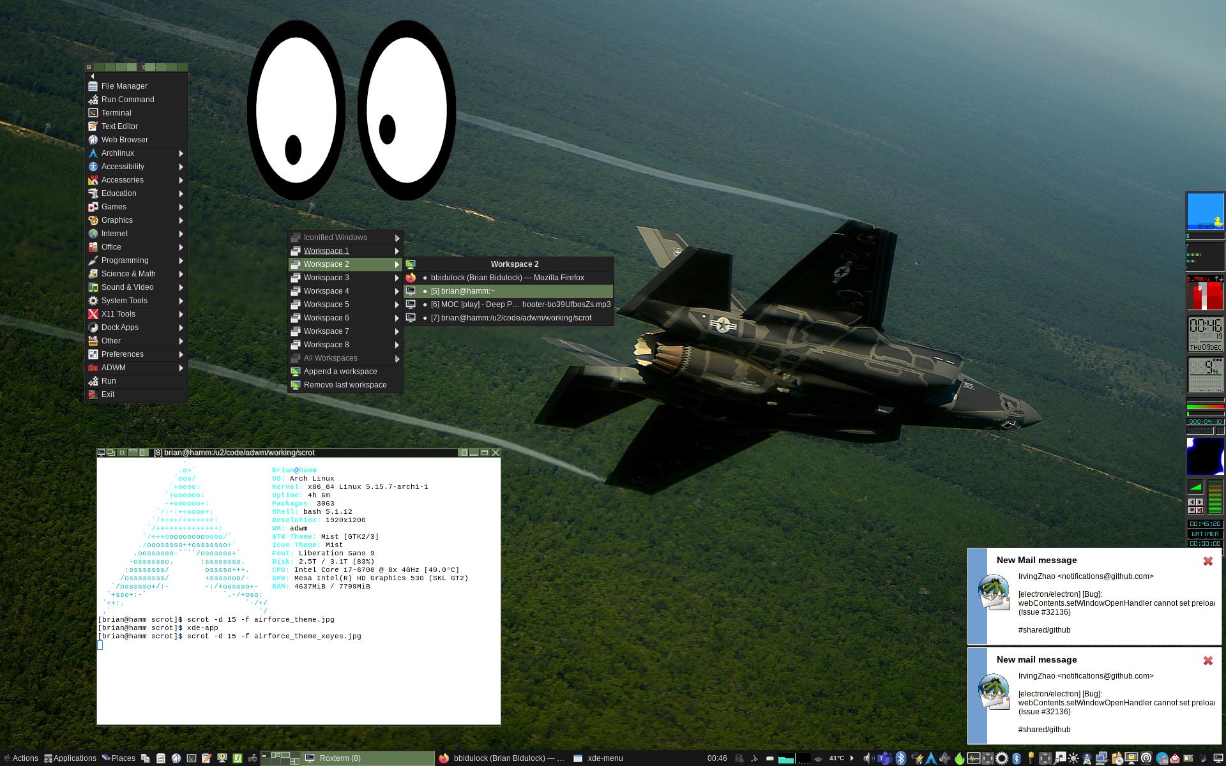Click the camera screenshot launcher in panel
This screenshot has height=766, width=1226.
pyautogui.click(x=253, y=758)
